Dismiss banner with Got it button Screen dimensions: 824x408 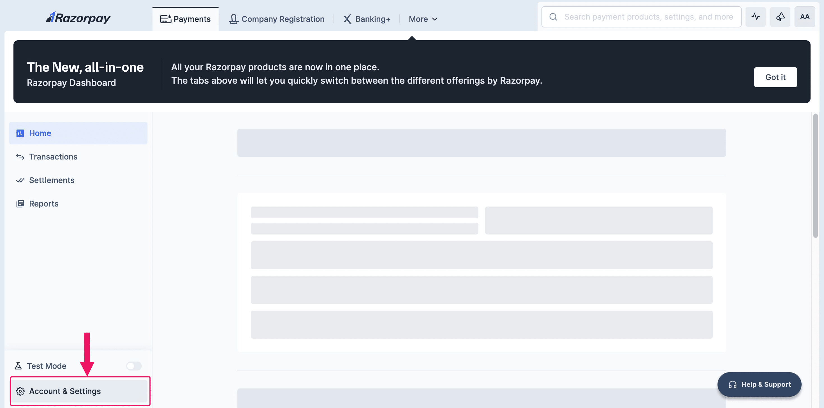[775, 77]
